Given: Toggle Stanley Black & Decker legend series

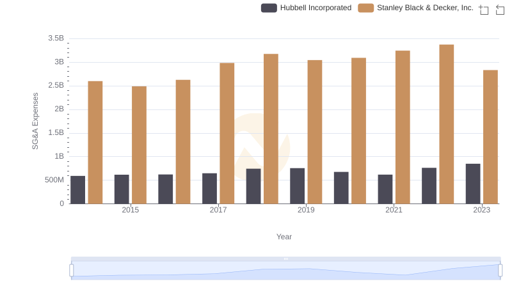Looking at the screenshot, I should [415, 8].
